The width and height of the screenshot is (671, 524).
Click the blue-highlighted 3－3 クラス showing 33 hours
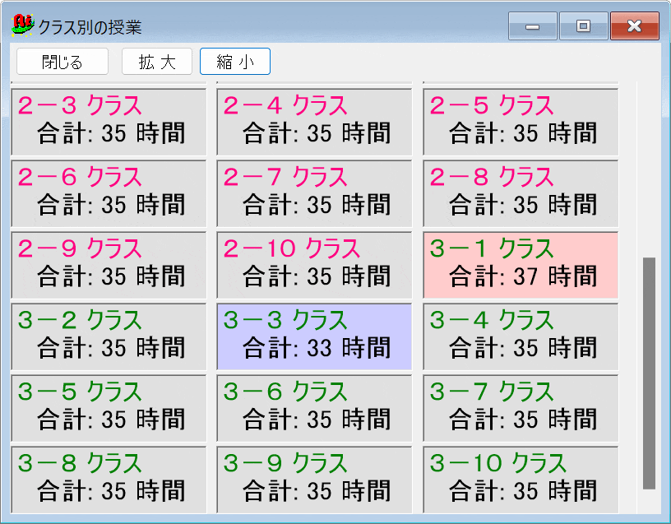pyautogui.click(x=313, y=335)
